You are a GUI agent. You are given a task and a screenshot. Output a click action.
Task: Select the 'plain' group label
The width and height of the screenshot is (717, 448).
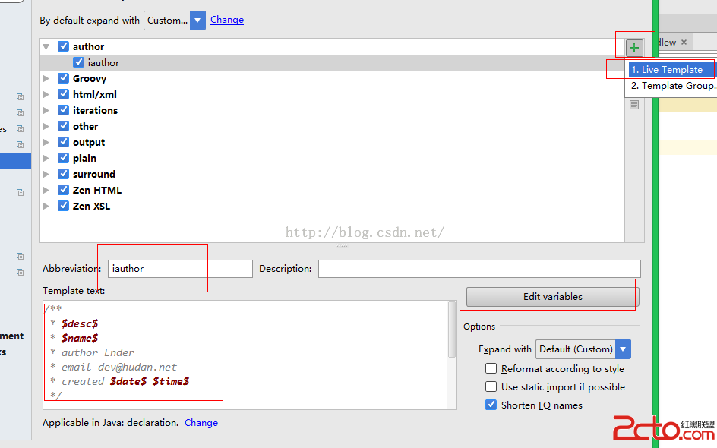(84, 159)
